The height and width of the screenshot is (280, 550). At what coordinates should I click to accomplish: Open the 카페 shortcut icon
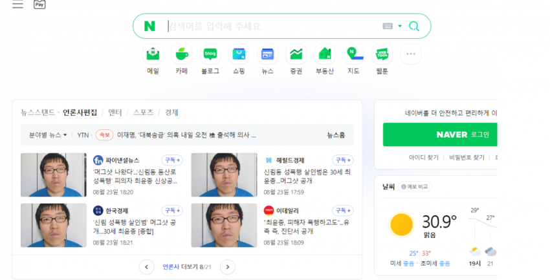(182, 54)
